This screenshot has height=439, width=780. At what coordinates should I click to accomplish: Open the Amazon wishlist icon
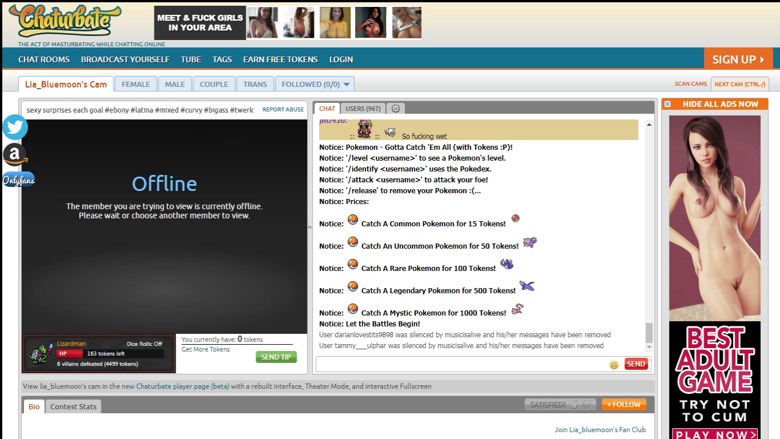(x=15, y=154)
